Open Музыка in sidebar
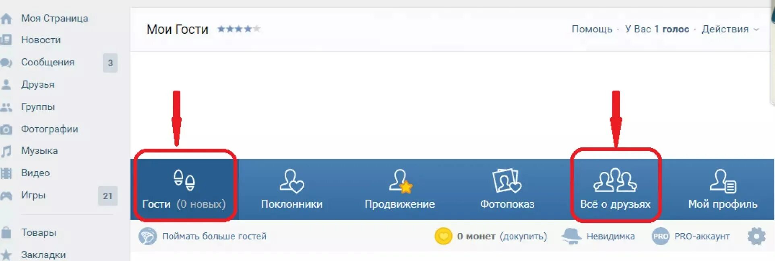The image size is (775, 261). pyautogui.click(x=39, y=151)
